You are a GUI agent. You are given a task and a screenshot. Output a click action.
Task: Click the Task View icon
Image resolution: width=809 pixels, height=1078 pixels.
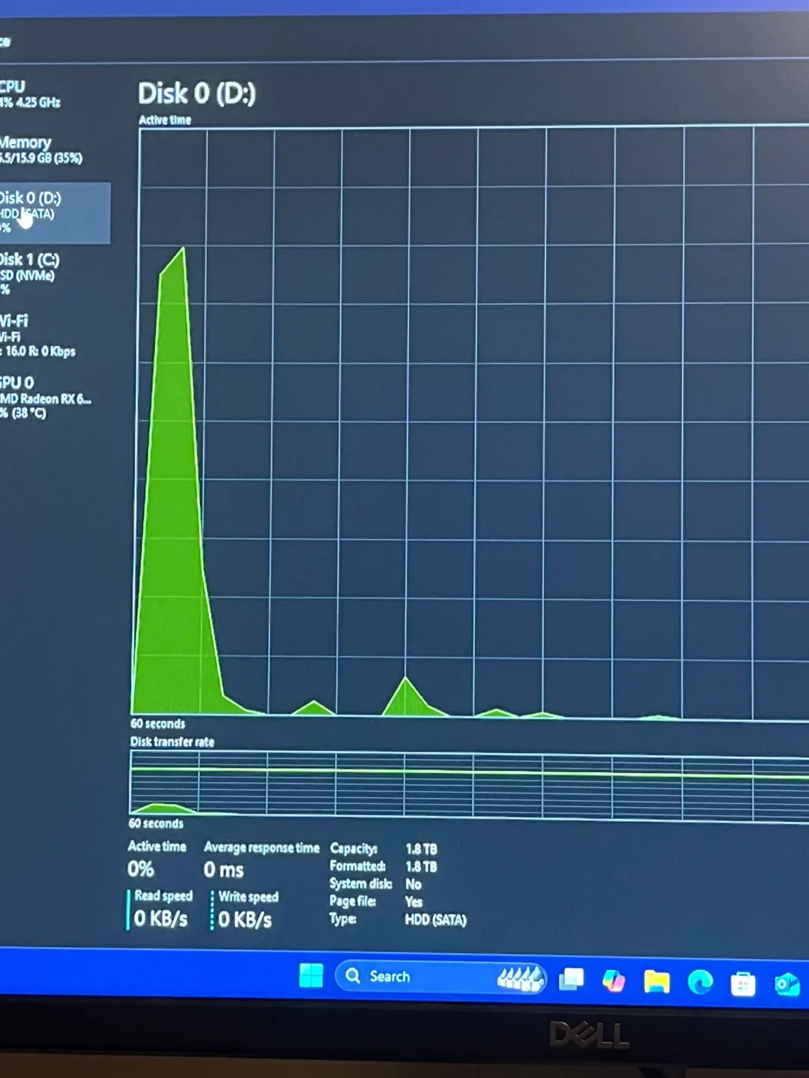tap(573, 977)
